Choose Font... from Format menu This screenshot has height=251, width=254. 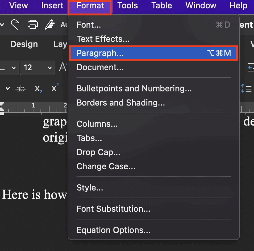pos(154,25)
